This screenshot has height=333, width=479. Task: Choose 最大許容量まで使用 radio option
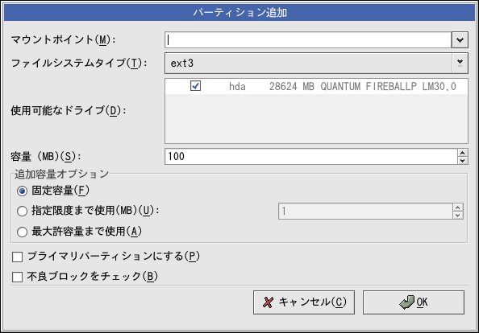click(x=22, y=232)
